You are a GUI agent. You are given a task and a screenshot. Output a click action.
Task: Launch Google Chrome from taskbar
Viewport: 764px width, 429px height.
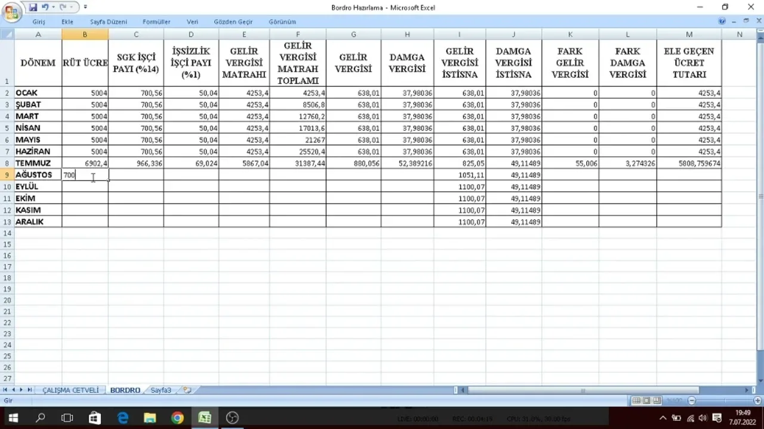177,418
